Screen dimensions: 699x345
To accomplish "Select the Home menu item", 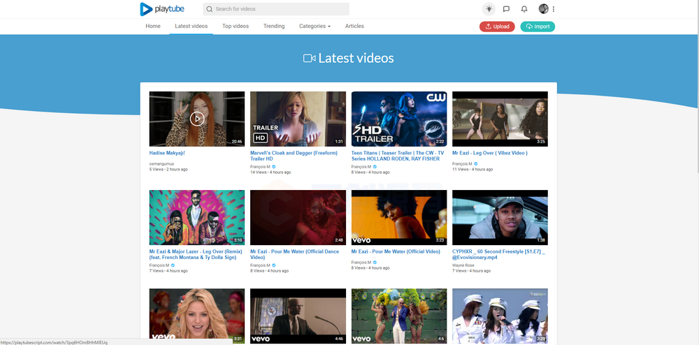I will coord(153,27).
